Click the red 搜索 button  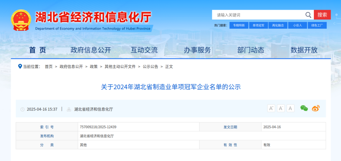[322, 15]
